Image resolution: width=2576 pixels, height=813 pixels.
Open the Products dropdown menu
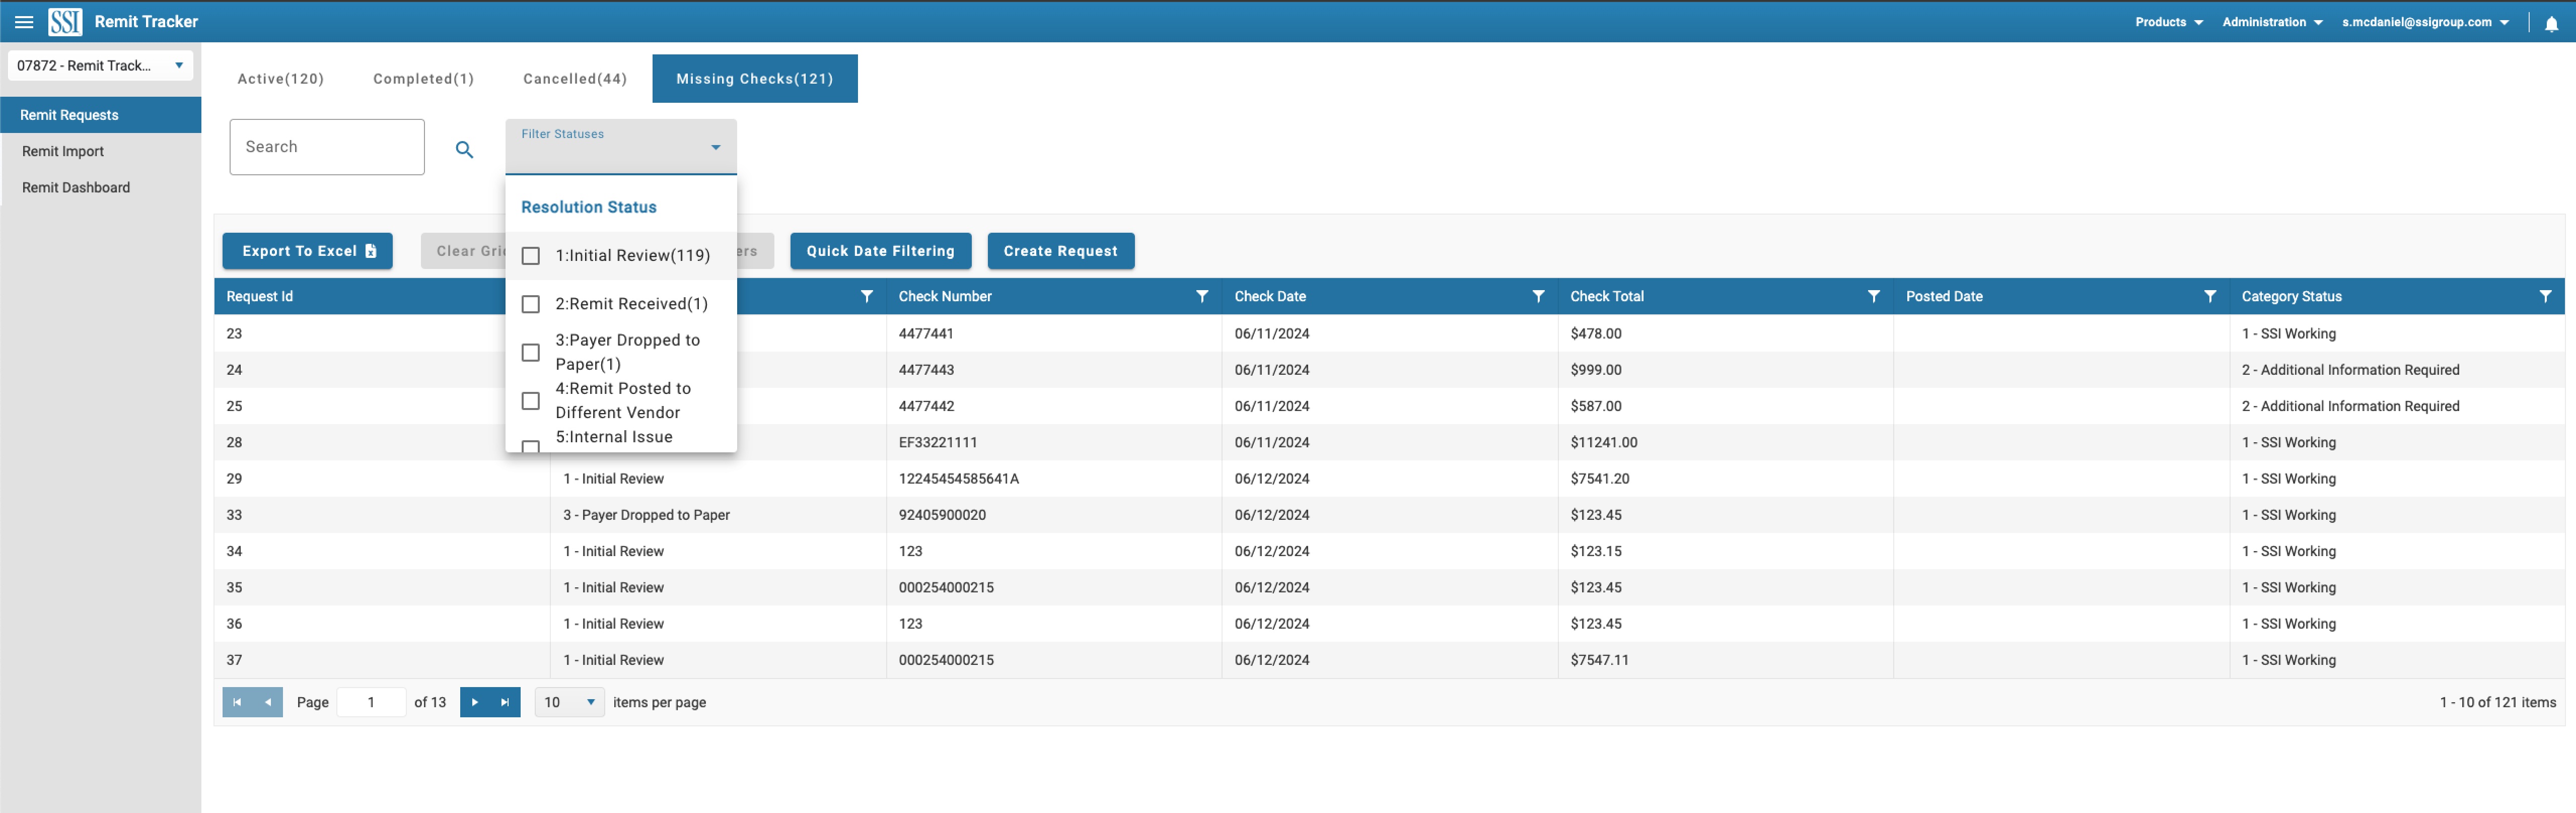pos(2168,22)
